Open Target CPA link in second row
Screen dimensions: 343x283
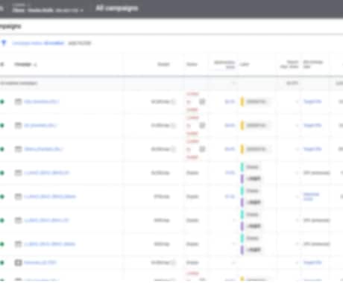click(x=312, y=125)
